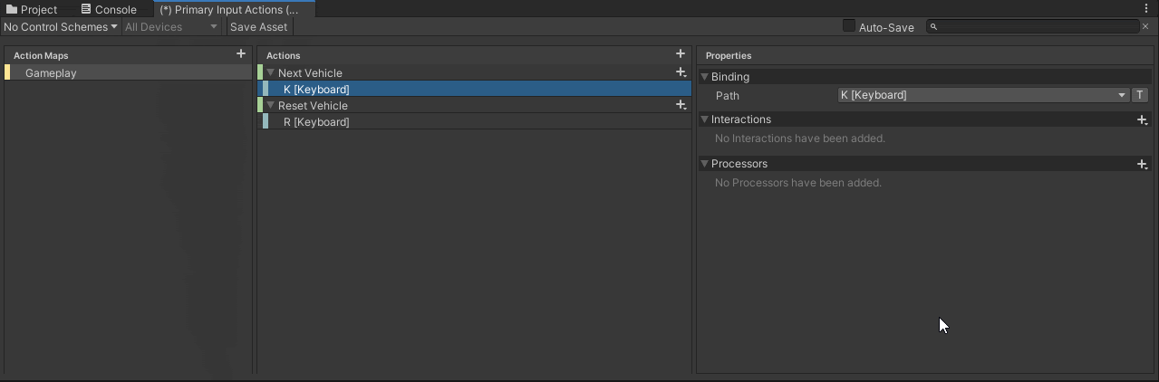The width and height of the screenshot is (1159, 382).
Task: Clear the search field with X icon
Action: pos(1145,27)
